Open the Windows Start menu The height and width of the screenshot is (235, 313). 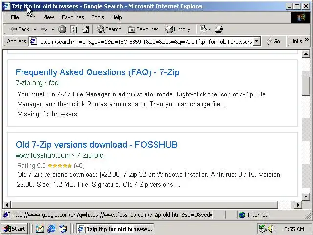[x=14, y=229]
